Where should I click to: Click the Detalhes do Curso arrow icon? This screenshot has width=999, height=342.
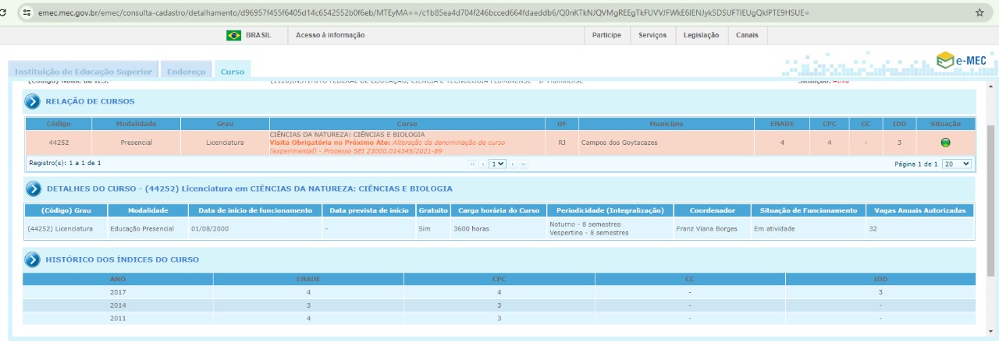(x=32, y=189)
